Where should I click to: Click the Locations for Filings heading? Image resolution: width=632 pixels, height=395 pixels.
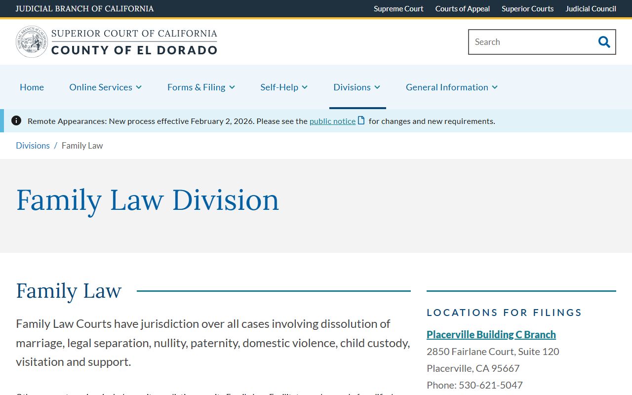coord(504,313)
